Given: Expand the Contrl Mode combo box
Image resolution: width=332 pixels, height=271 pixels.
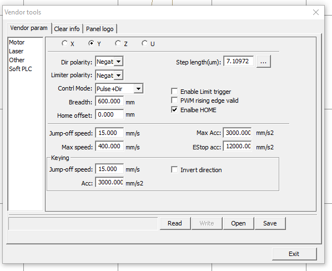Looking at the screenshot, I should tap(138, 88).
